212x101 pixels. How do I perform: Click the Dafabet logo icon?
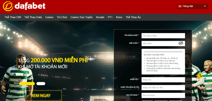[8, 6]
